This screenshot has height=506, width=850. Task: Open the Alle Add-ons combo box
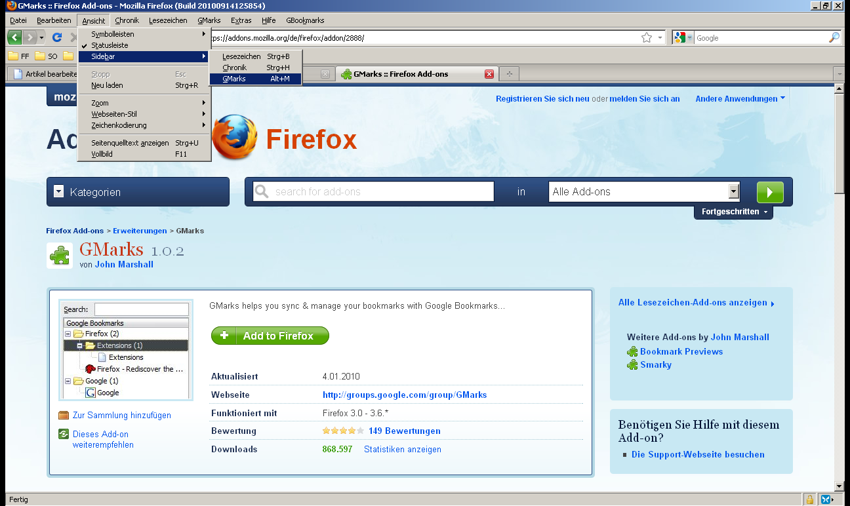(644, 191)
